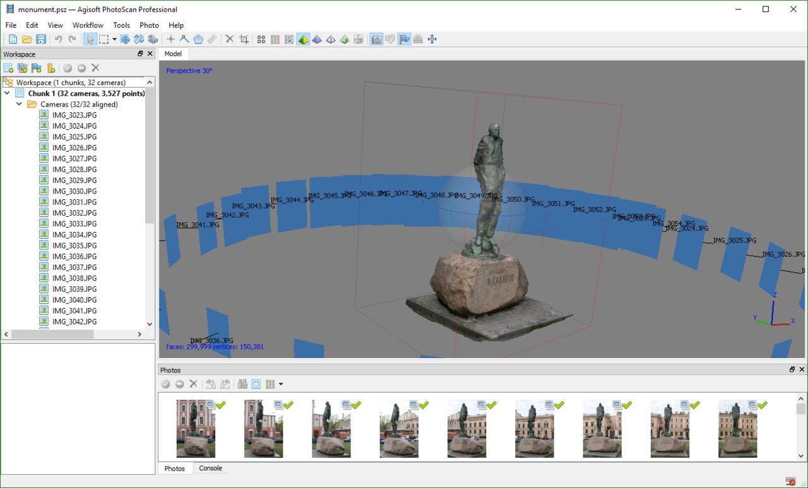Create a new project document
Screen dimensions: 808x488
(13, 39)
